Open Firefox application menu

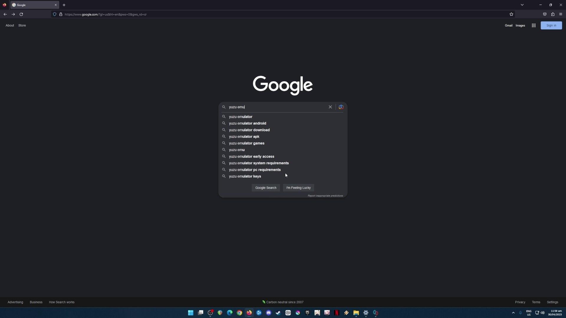click(561, 14)
